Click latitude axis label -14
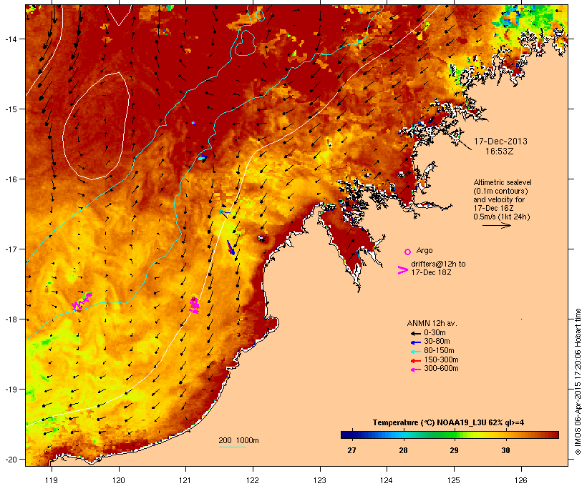This screenshot has width=587, height=486. tap(11, 39)
